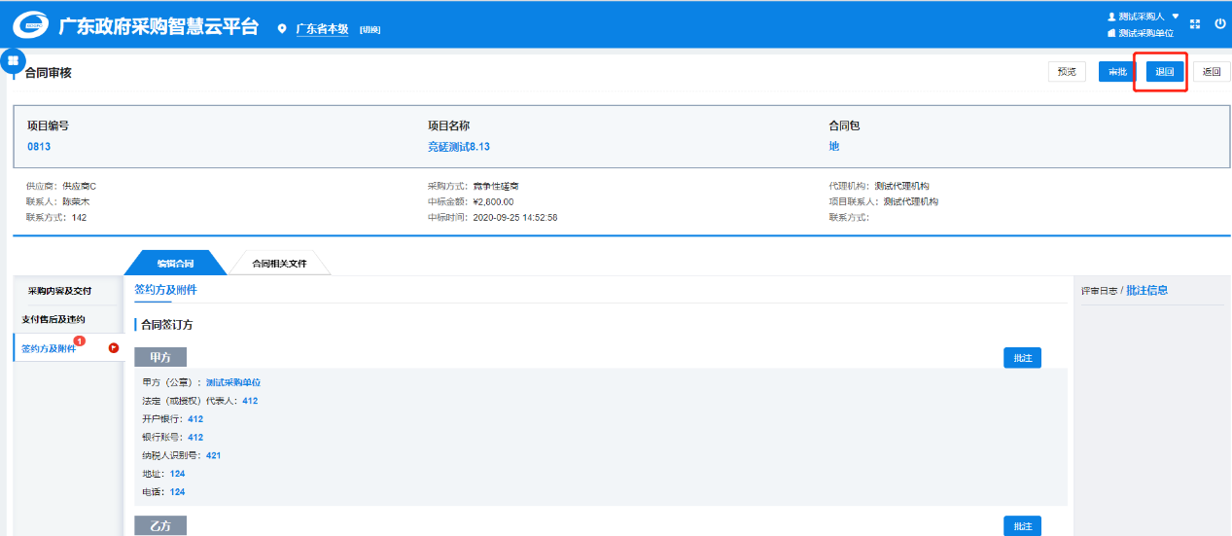
Task: Click the [切换] region switch link
Action: (x=370, y=29)
